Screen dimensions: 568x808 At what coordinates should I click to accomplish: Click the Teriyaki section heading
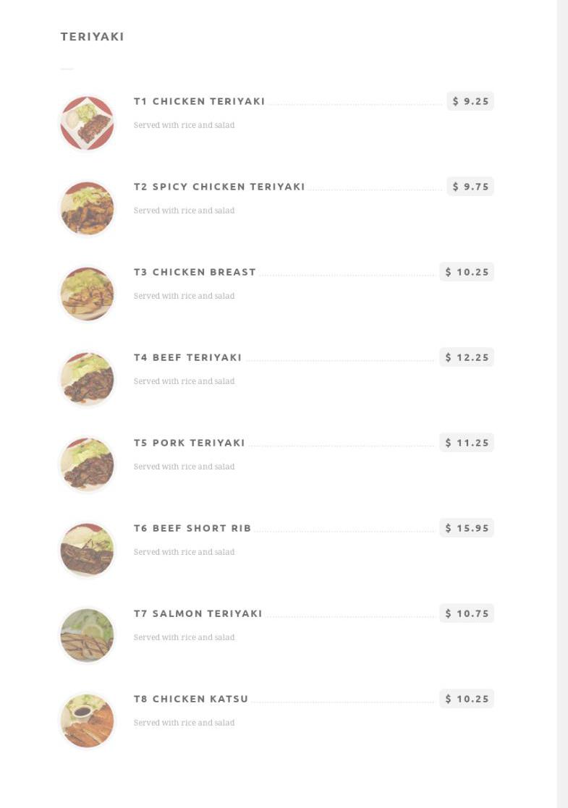pyautogui.click(x=93, y=37)
